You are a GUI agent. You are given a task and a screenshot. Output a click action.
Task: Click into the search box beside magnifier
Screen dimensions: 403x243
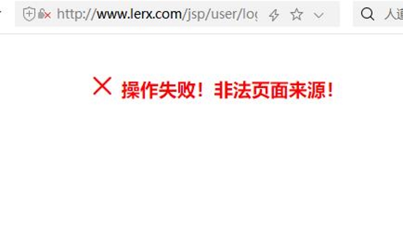click(378, 14)
